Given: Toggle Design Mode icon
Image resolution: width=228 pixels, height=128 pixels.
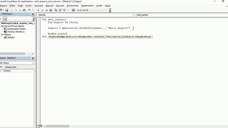Looking at the screenshot, I should 51,10.
